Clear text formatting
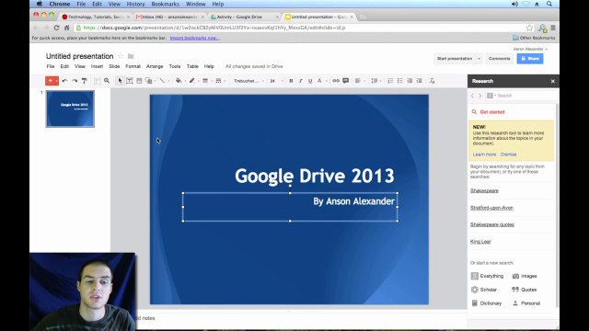The image size is (589, 331). tap(432, 81)
